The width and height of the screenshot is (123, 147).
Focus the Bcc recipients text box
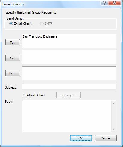pos(69,73)
